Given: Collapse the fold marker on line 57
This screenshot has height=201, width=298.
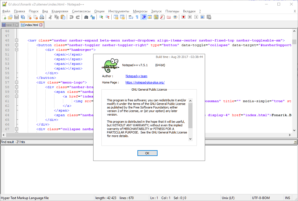Looking at the screenshot, I should click(17, 82).
